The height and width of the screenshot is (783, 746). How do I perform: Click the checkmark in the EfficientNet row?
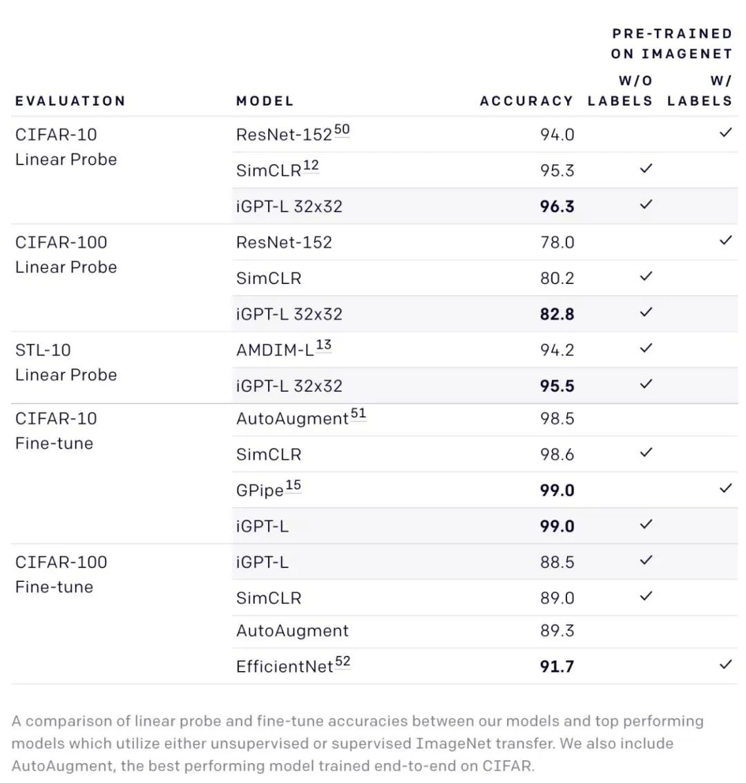pos(725,665)
